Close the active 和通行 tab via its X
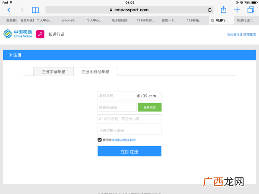Viewport: 259px width, 194px height. 212,20
